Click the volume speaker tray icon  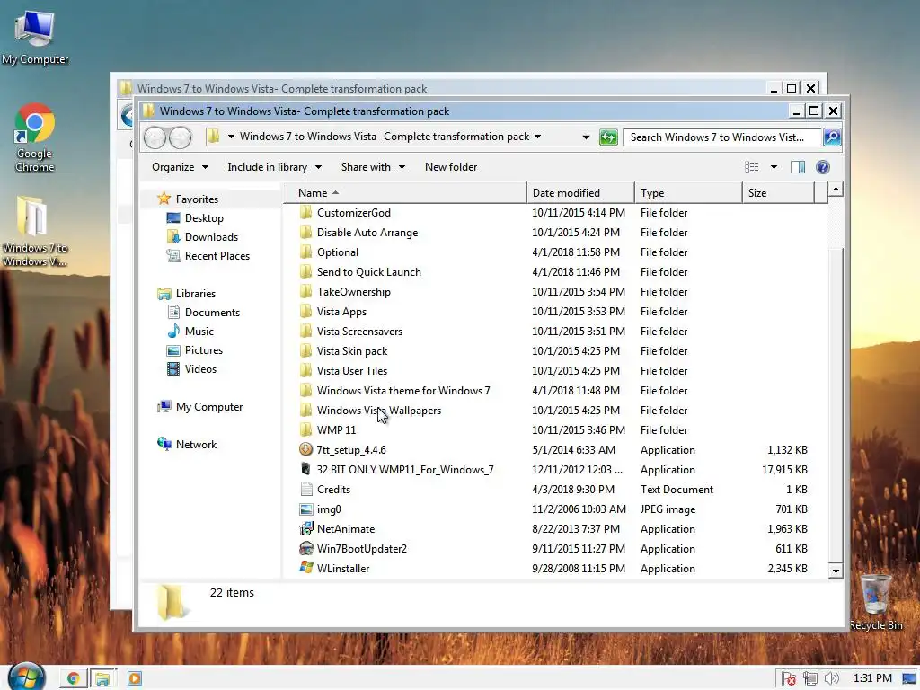click(831, 679)
